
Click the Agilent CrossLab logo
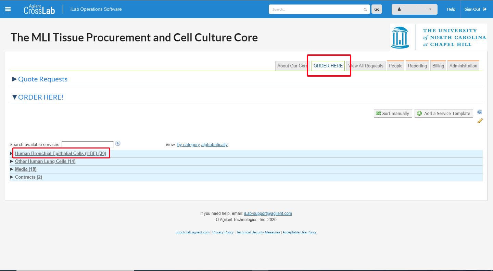click(39, 10)
